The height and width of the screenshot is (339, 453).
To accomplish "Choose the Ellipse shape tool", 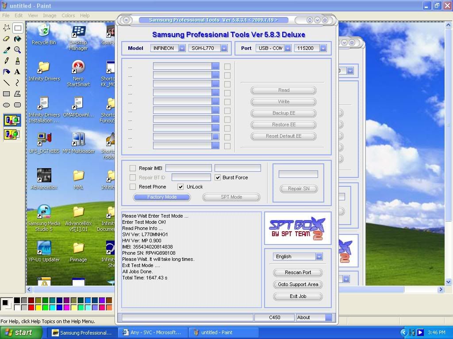I will pos(7,105).
